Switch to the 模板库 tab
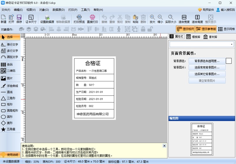Screen dimensions: 236x164 coord(193,37)
